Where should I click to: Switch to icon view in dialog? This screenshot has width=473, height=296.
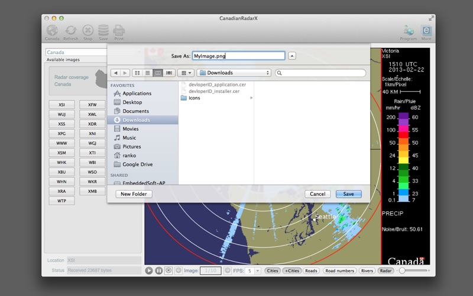pos(137,73)
